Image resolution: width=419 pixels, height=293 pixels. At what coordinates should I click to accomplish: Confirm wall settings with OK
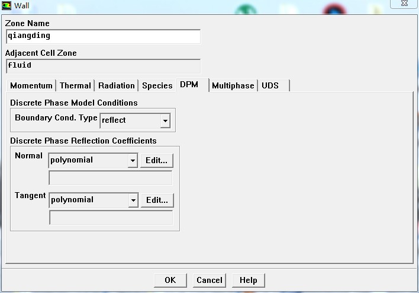tap(170, 280)
